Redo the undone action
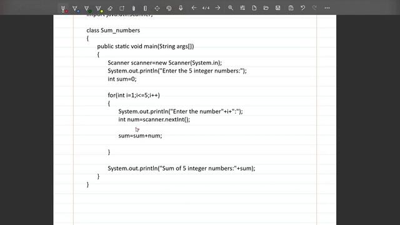This screenshot has width=400, height=225. point(314,8)
